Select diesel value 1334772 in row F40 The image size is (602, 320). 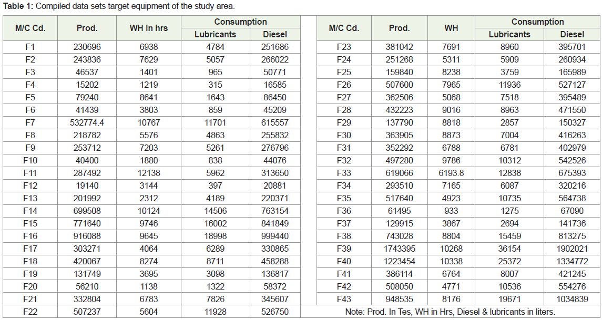coord(572,261)
